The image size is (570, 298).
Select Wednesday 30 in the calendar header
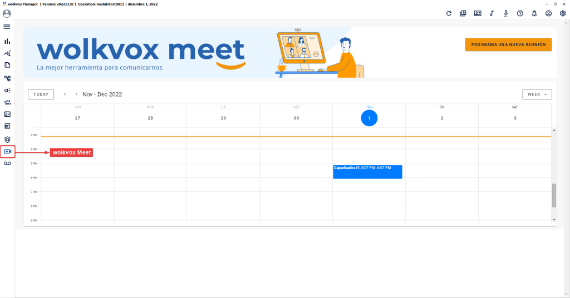coord(296,118)
